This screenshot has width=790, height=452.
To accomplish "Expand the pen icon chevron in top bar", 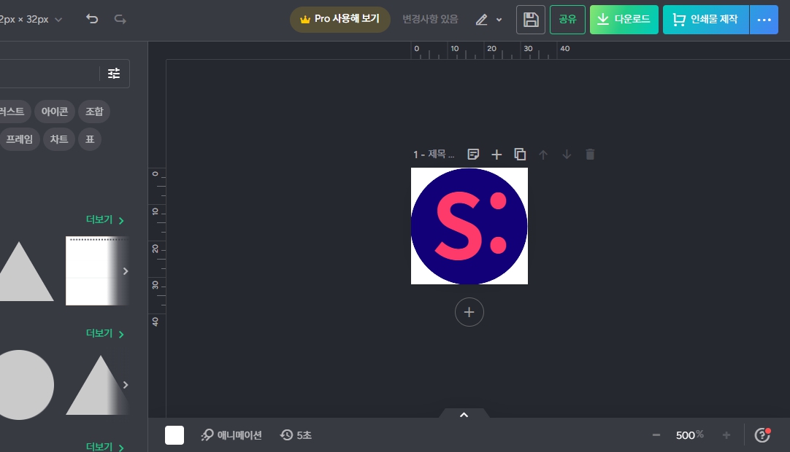I will (499, 20).
